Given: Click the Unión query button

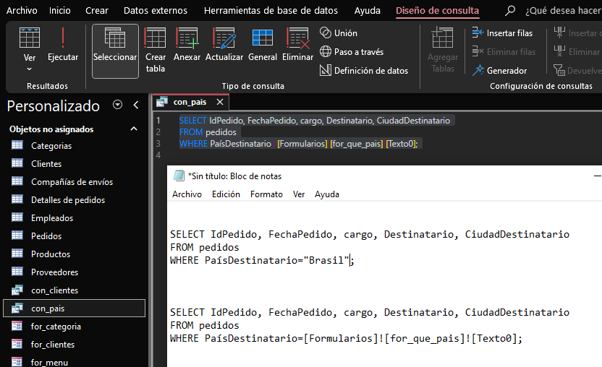Looking at the screenshot, I should [339, 33].
